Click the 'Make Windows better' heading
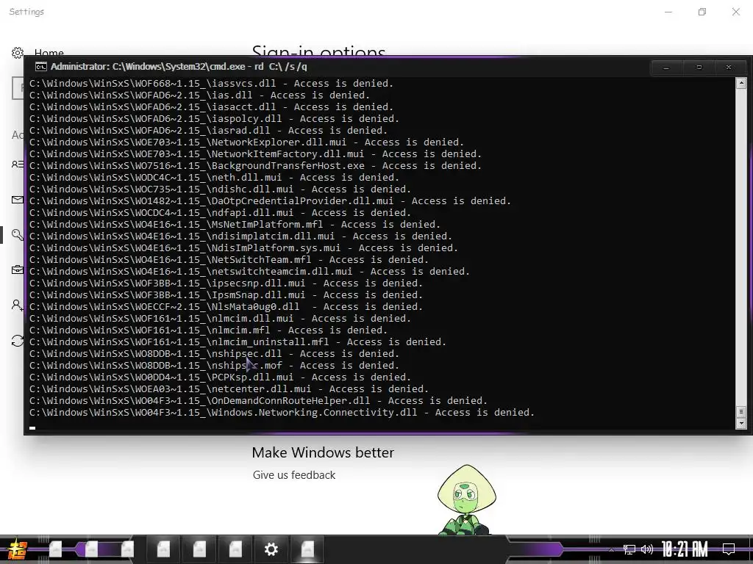The width and height of the screenshot is (753, 564). pyautogui.click(x=323, y=452)
